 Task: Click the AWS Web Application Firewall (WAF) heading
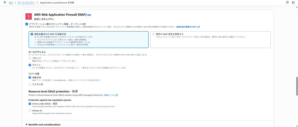click(60, 15)
